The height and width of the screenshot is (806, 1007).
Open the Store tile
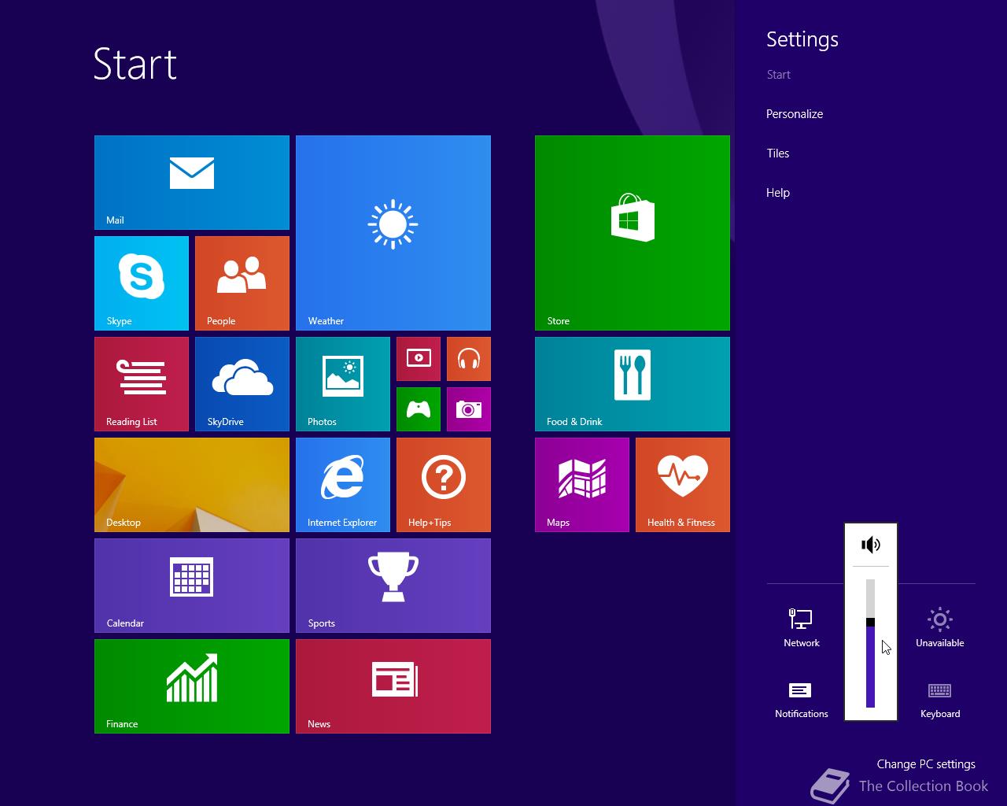[x=633, y=233]
